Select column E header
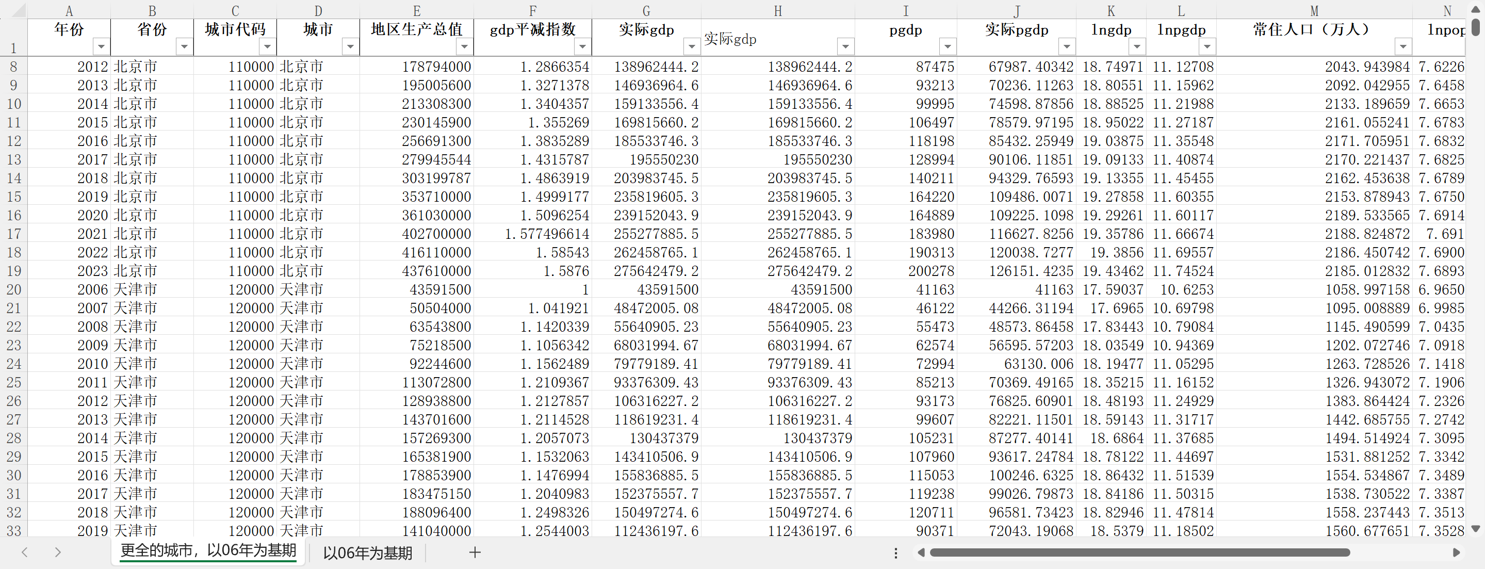The height and width of the screenshot is (569, 1485). click(x=416, y=11)
